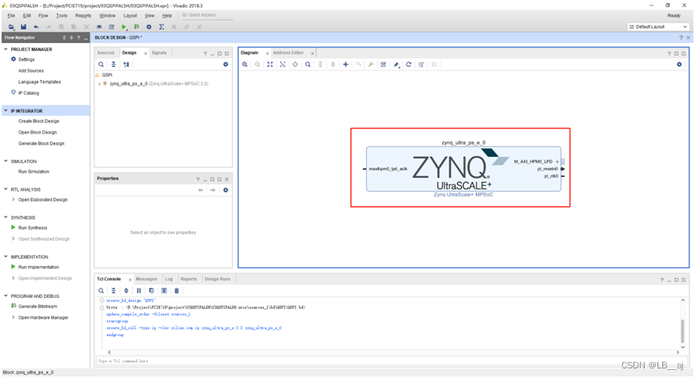Click the Save Project toolbar icon
Image resolution: width=695 pixels, height=378 pixels.
23,27
